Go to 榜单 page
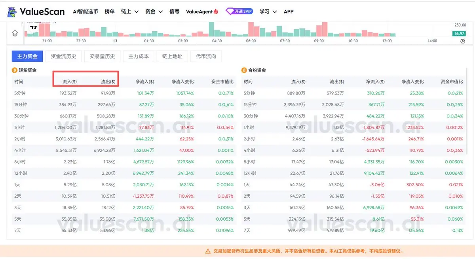 point(110,11)
